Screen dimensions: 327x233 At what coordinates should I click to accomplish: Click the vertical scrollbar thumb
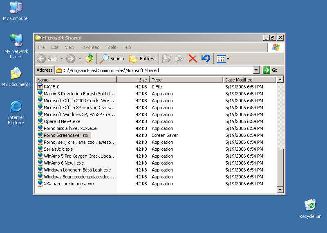[280, 167]
